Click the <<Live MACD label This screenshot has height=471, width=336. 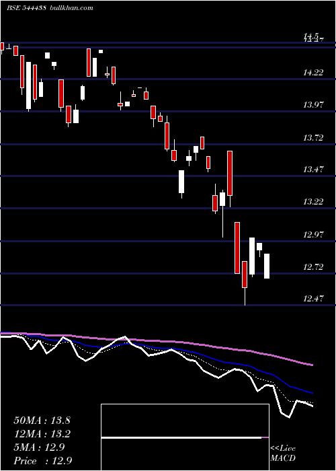click(x=283, y=453)
